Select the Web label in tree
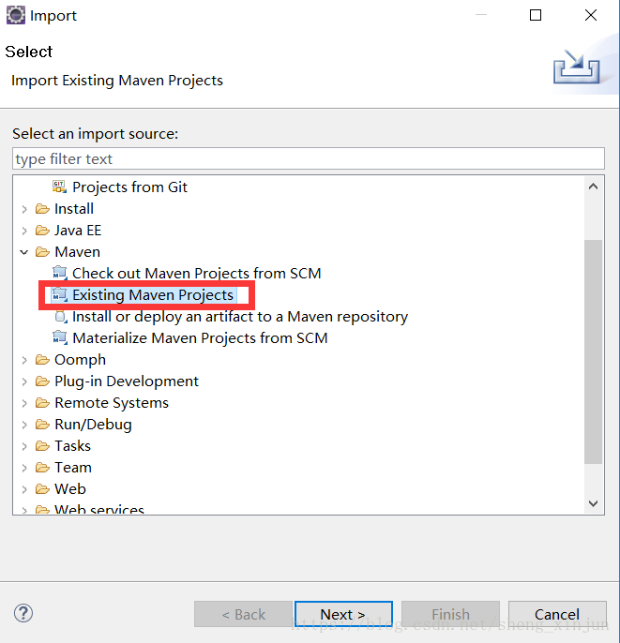The image size is (620, 643). coord(70,489)
